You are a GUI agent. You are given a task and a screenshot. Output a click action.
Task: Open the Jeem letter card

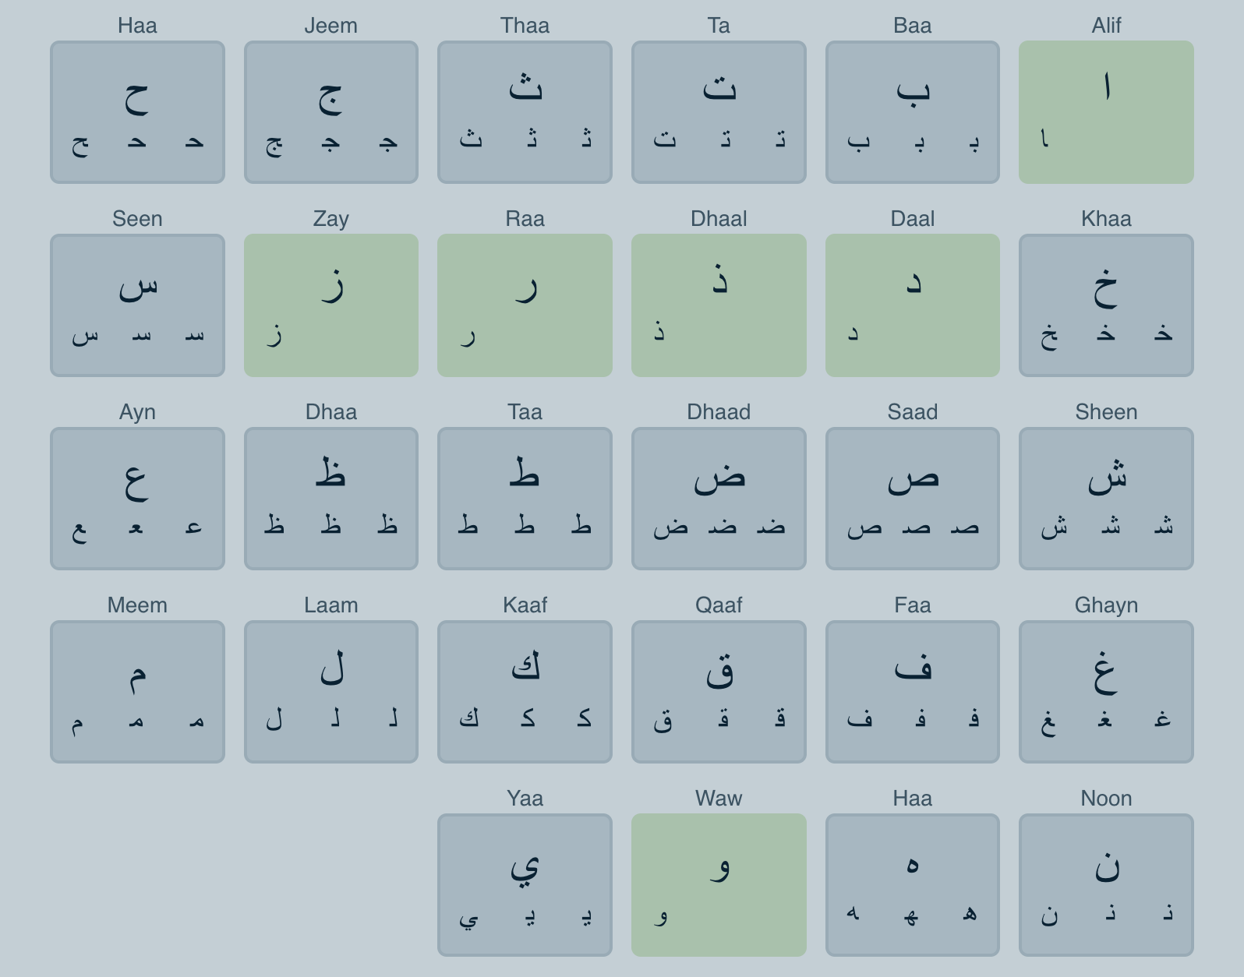click(330, 112)
